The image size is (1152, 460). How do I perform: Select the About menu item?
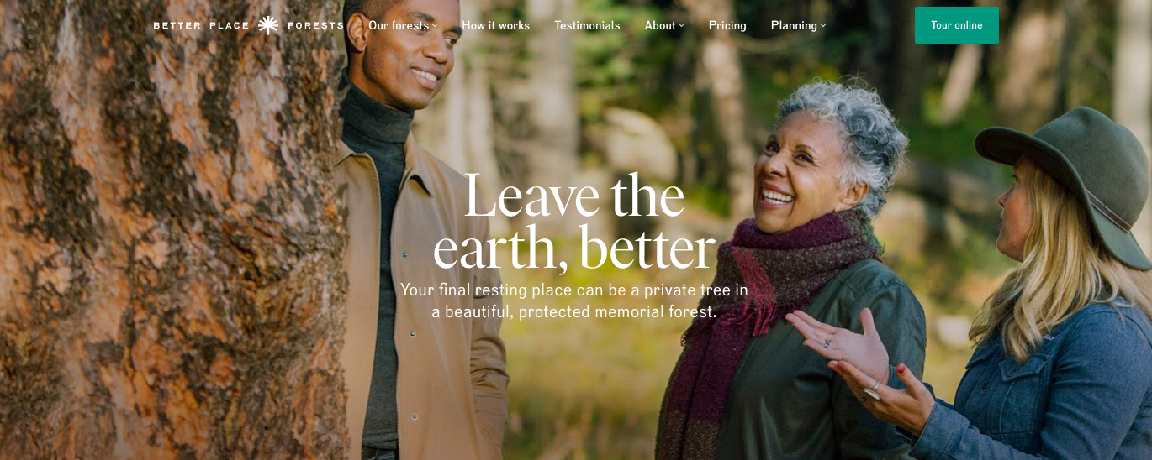pyautogui.click(x=660, y=25)
